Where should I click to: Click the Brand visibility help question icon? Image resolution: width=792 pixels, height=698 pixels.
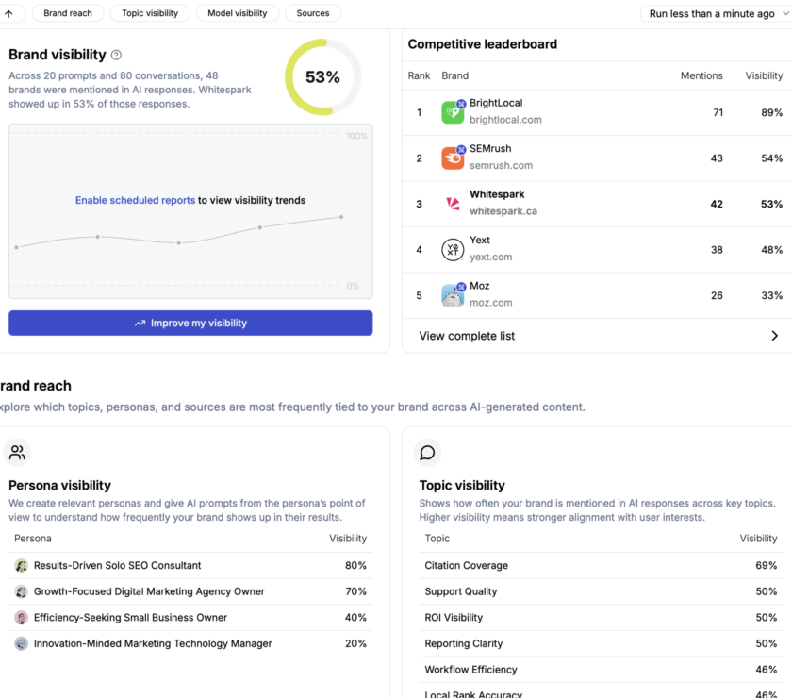[x=116, y=55]
